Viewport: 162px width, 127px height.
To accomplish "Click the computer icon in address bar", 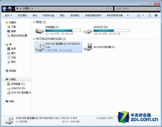I will click(x=17, y=8).
